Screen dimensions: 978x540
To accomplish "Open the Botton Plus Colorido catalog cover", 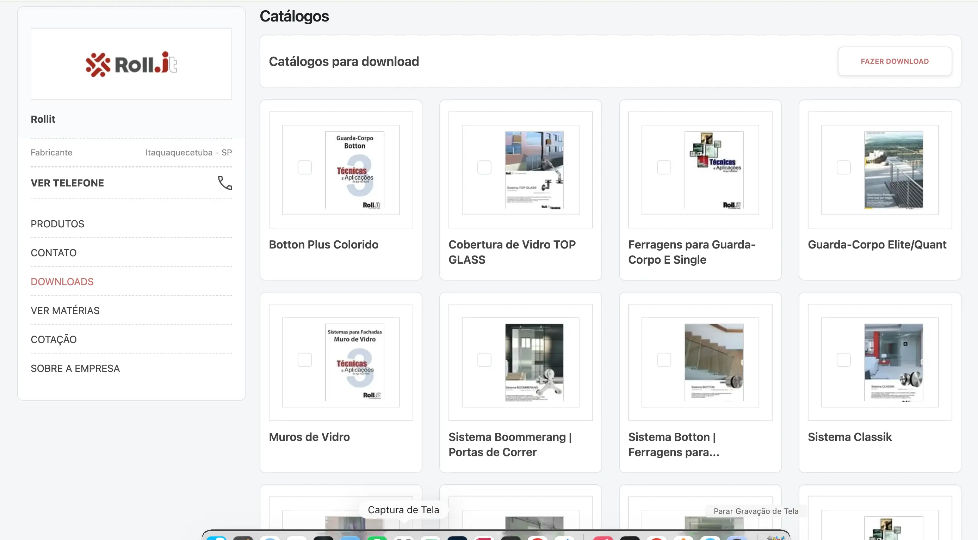I will click(x=354, y=170).
